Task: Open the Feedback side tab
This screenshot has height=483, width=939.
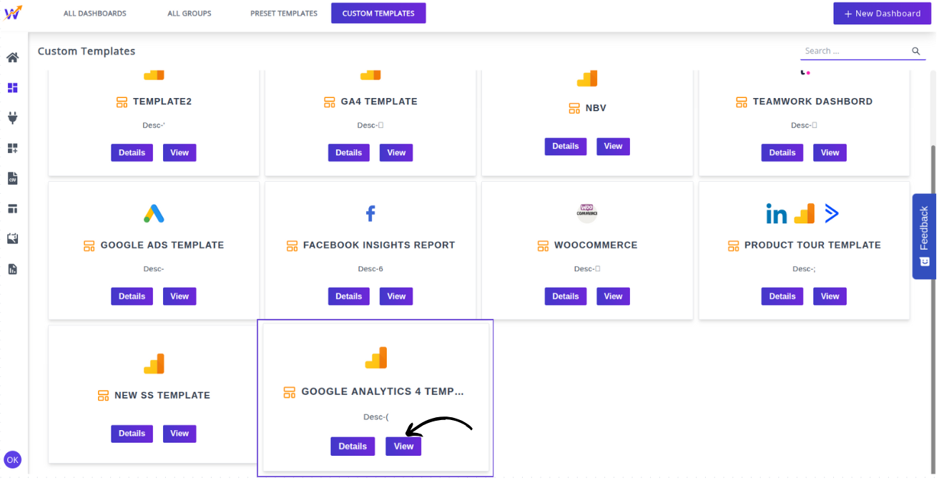Action: [x=924, y=236]
